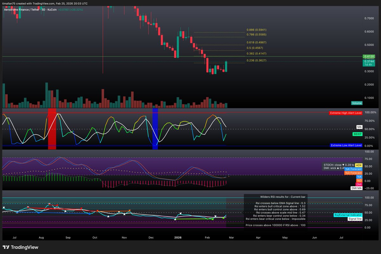Click the pink DMI label

[x=358, y=184]
